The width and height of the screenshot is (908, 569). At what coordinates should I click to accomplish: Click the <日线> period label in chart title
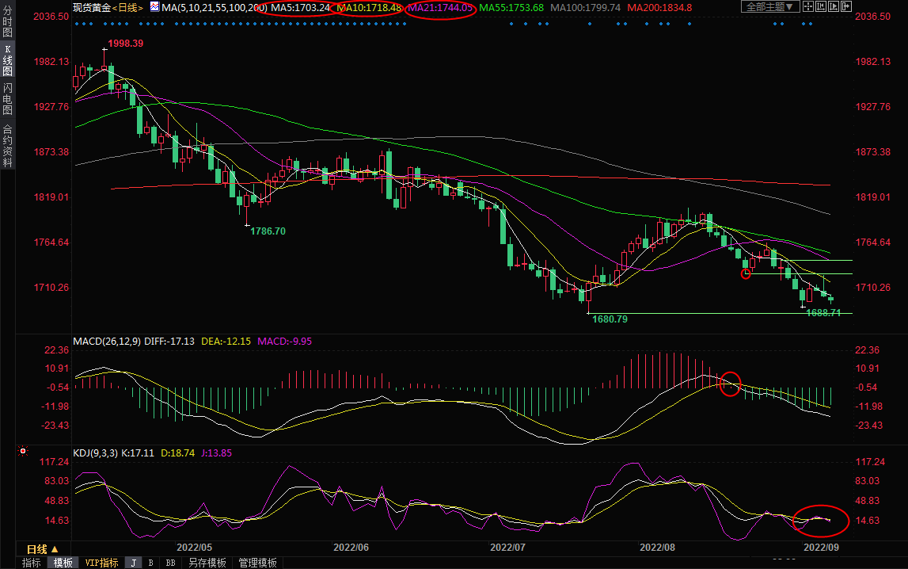[128, 7]
